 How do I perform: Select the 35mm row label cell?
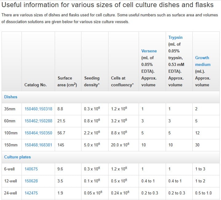12,109
